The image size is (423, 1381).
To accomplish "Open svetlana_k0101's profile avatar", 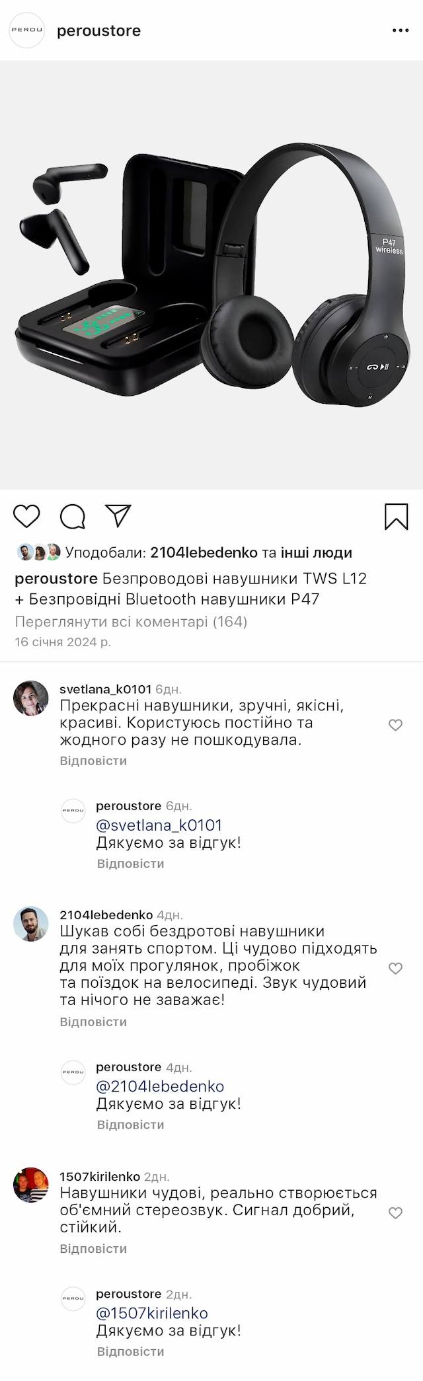I will 31,698.
